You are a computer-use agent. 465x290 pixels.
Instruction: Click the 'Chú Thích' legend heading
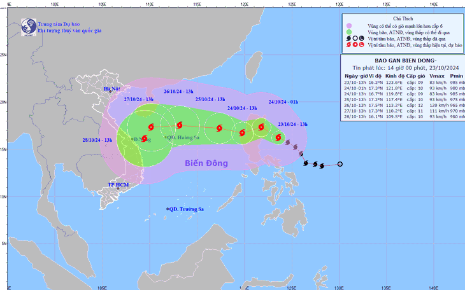point(403,18)
